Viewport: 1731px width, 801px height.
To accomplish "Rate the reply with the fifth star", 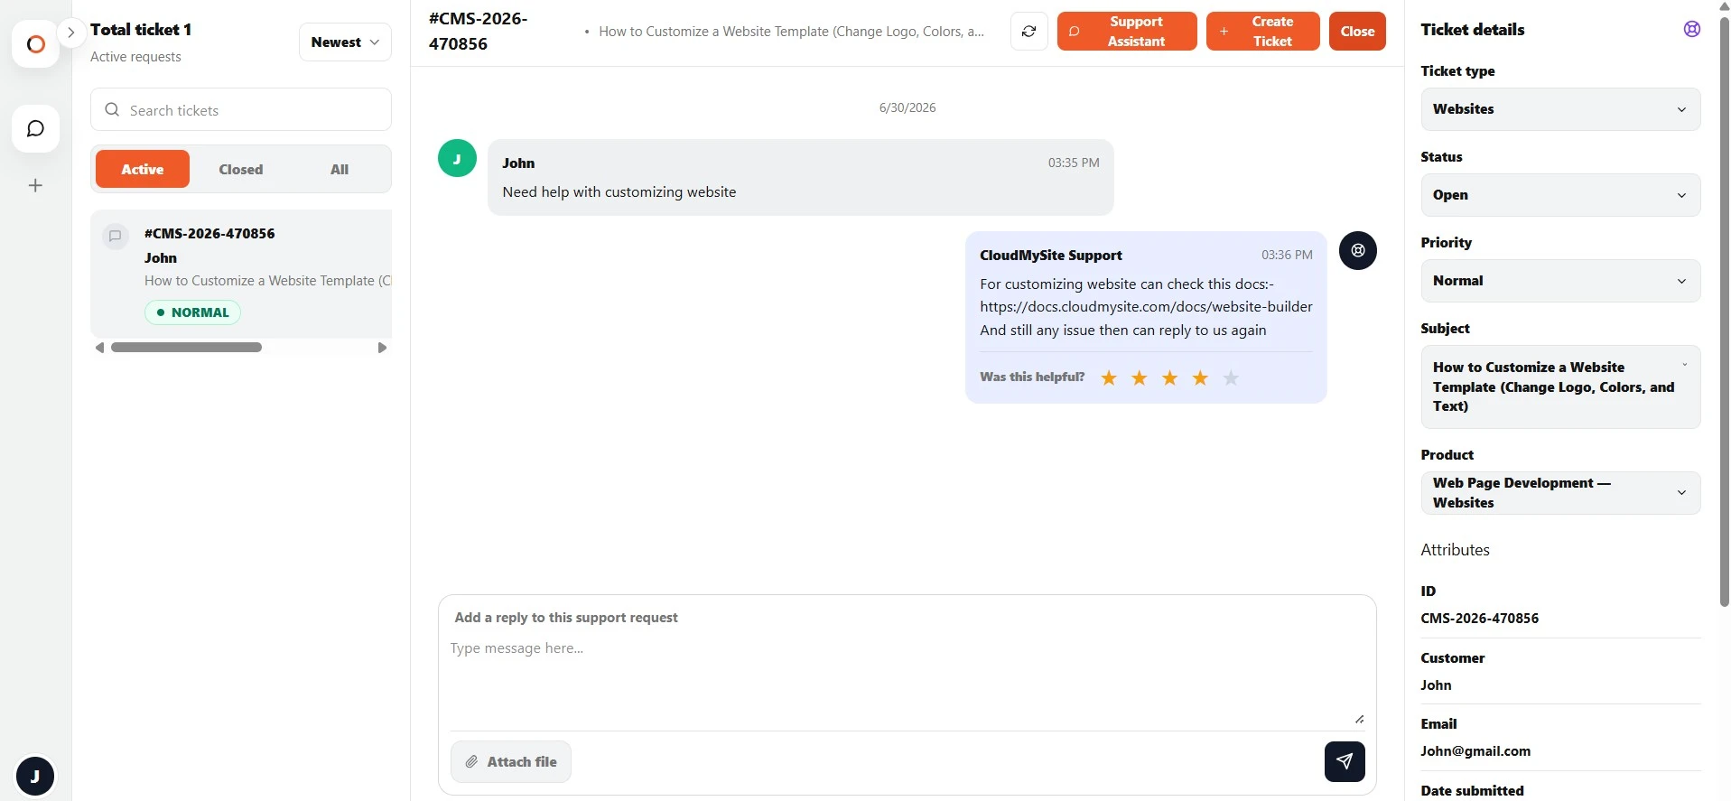I will pos(1230,377).
